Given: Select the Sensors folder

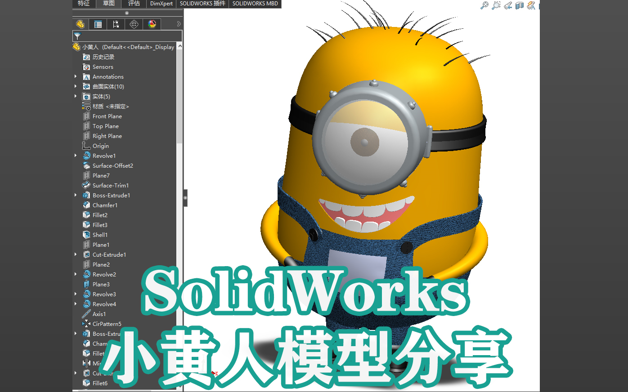Looking at the screenshot, I should click(103, 67).
